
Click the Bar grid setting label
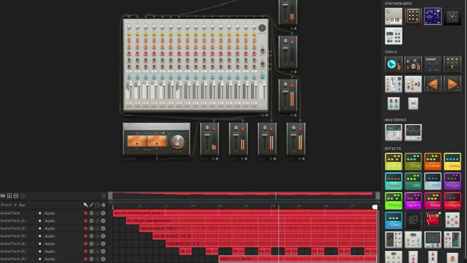point(22,205)
